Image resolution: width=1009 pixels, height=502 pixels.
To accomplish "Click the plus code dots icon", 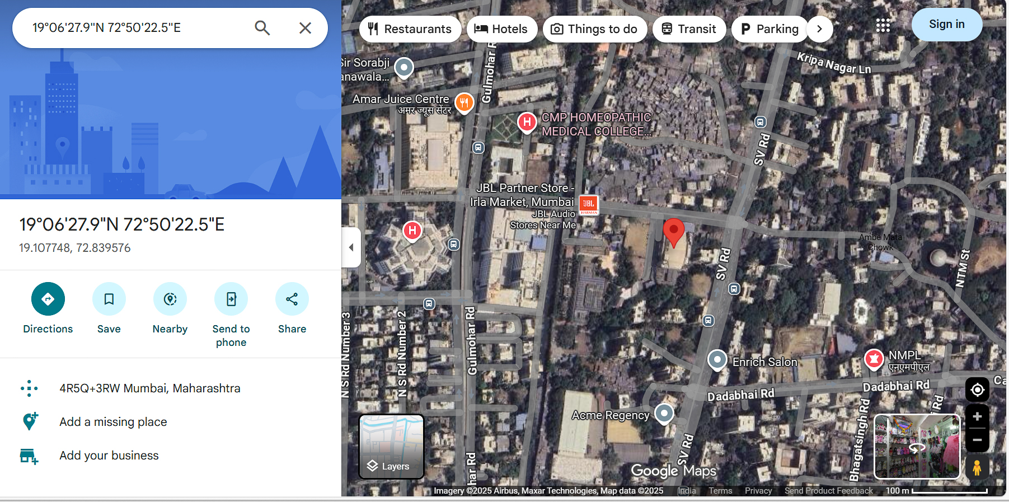I will tap(29, 388).
